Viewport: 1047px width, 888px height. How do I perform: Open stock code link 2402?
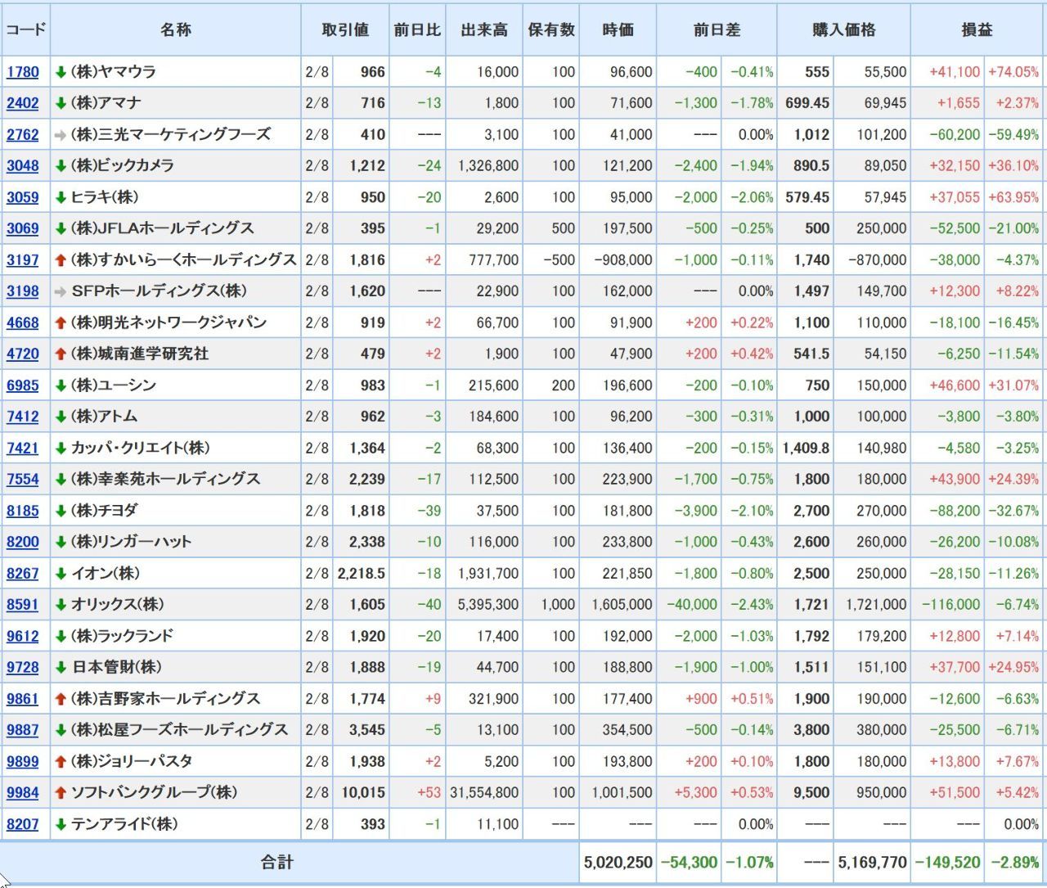tap(23, 103)
